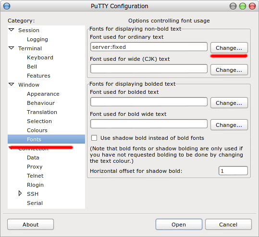Open the Behaviour category
The width and height of the screenshot is (259, 237).
point(41,103)
